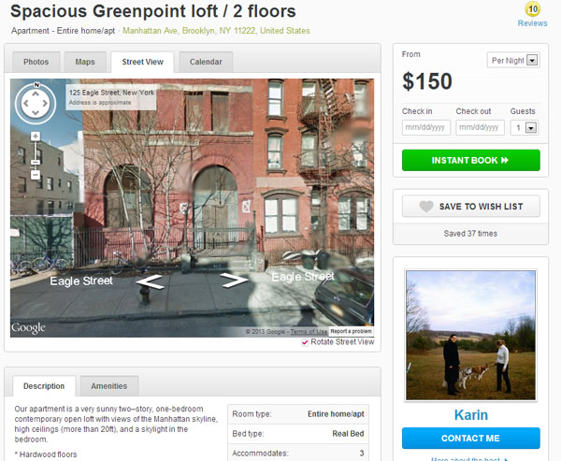Pan Street View up with compass arrow
The image size is (561, 461).
36,94
